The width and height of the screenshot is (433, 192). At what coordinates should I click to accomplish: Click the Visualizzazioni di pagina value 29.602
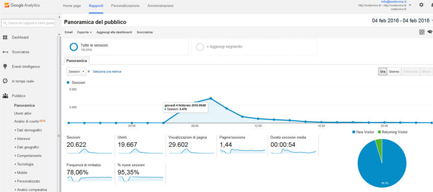click(x=178, y=145)
